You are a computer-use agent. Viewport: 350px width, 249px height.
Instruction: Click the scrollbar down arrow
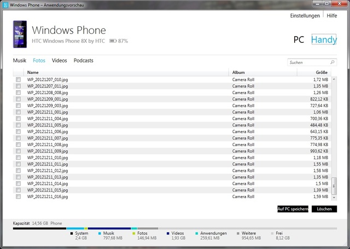(x=334, y=198)
